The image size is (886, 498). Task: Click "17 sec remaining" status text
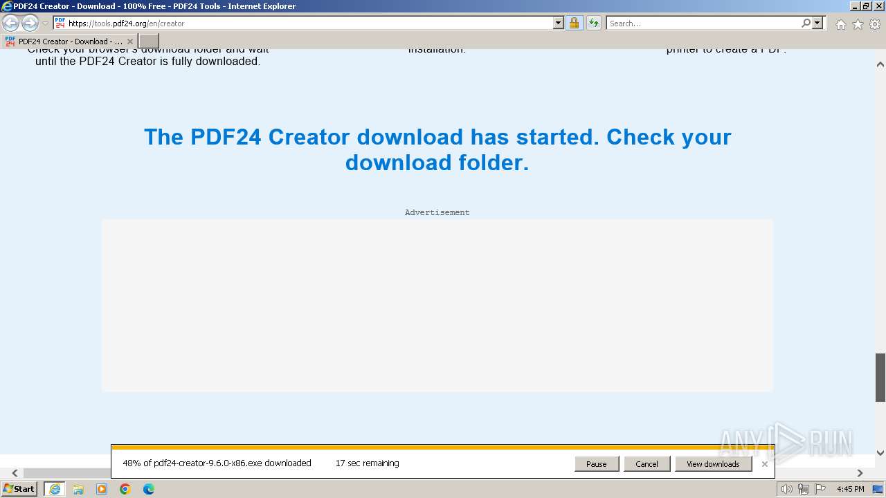pyautogui.click(x=367, y=463)
